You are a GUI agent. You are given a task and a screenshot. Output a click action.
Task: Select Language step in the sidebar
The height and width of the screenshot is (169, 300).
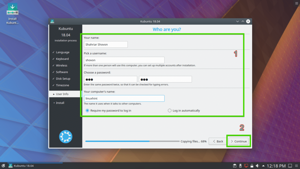coord(63,52)
